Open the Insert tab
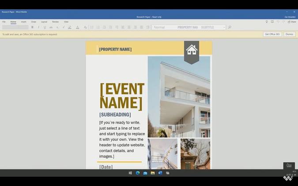This screenshot has height=186, width=298. pos(23,22)
